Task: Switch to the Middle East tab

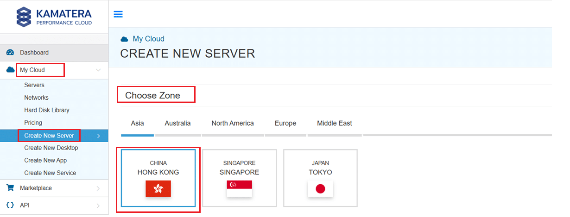Action: pyautogui.click(x=335, y=123)
